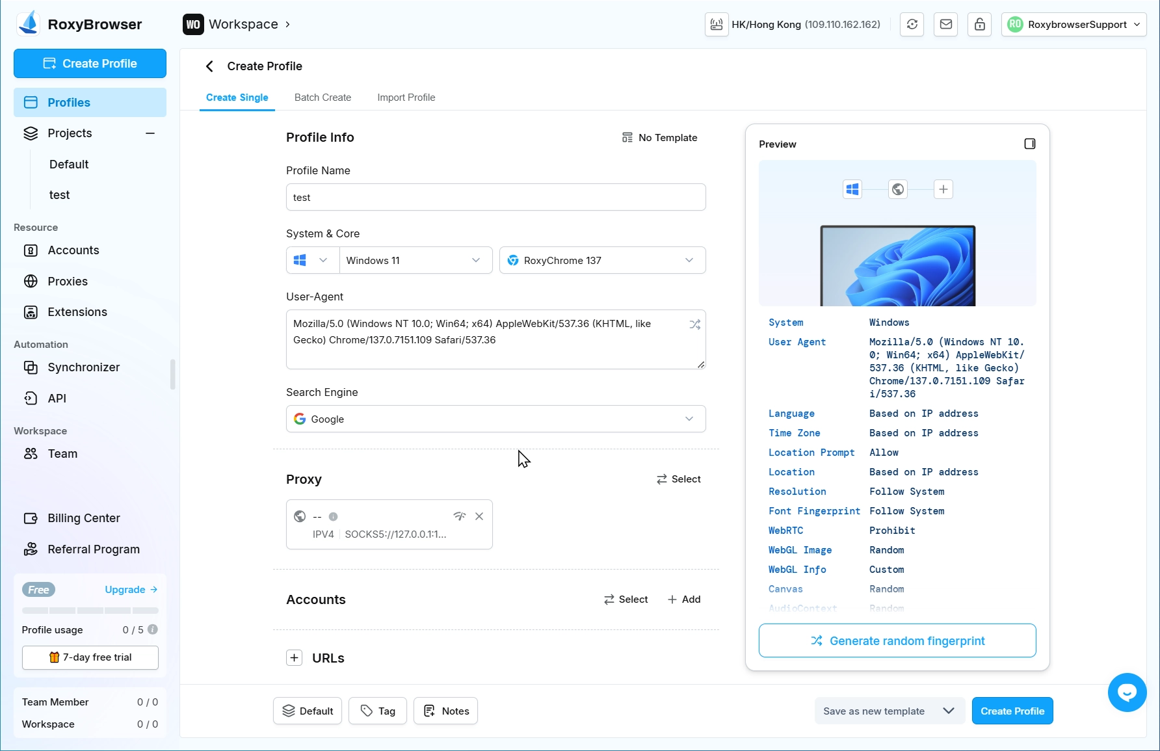Remove the SOCKS5 proxy with X icon
1160x751 pixels.
(x=479, y=516)
